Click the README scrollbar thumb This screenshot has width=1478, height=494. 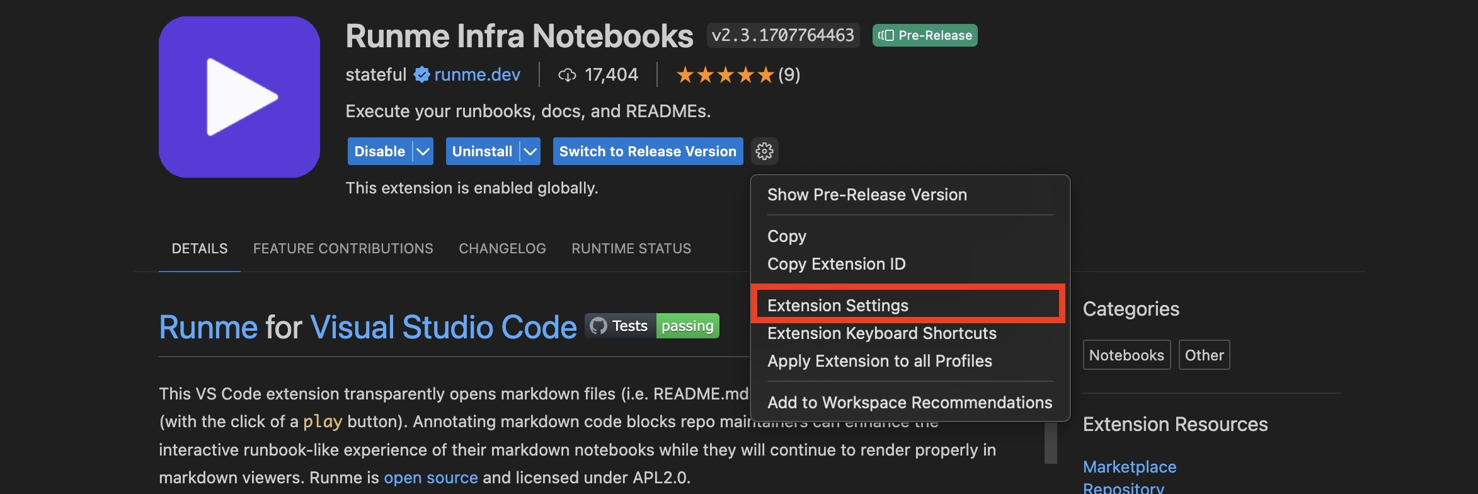1050,443
